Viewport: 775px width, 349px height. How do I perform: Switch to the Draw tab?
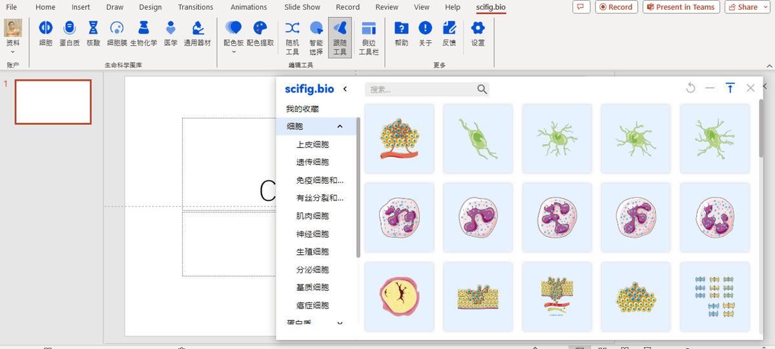pos(115,7)
